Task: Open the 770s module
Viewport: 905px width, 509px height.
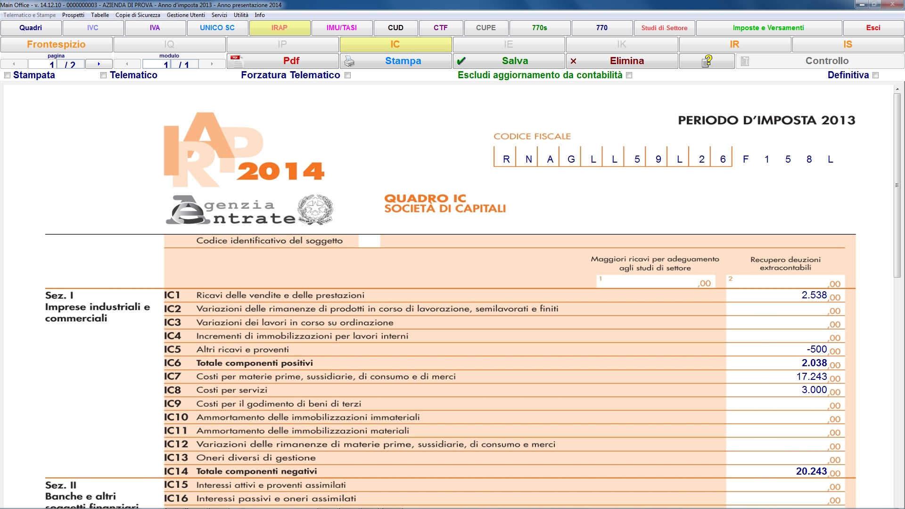Action: pyautogui.click(x=540, y=28)
